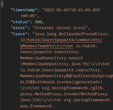Click the "error" JSON key

point(19,28)
